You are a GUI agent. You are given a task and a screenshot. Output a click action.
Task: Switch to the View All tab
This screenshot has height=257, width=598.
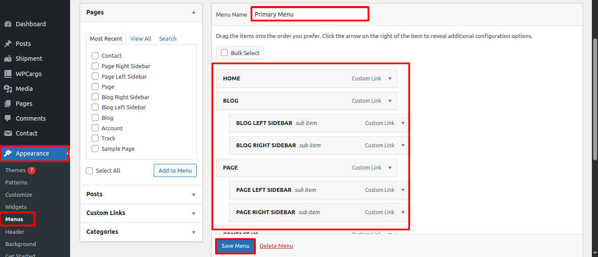point(141,38)
